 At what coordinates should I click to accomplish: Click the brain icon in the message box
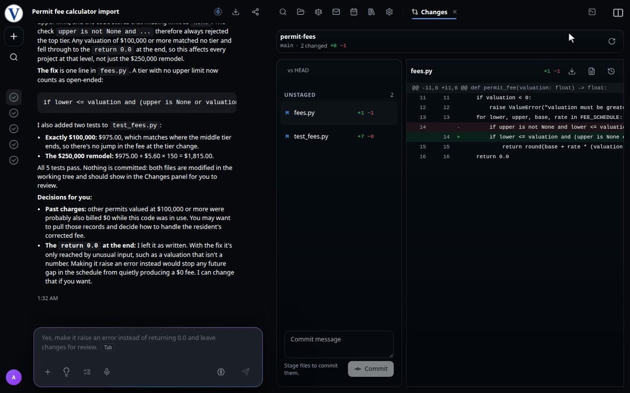pos(221,372)
